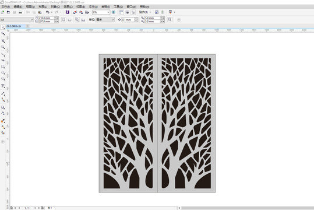Open the Help menu
The image size is (314, 210).
144,6
